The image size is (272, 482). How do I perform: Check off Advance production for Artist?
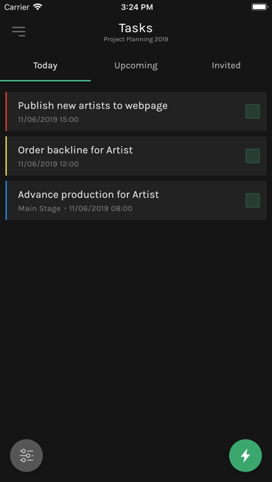[253, 200]
